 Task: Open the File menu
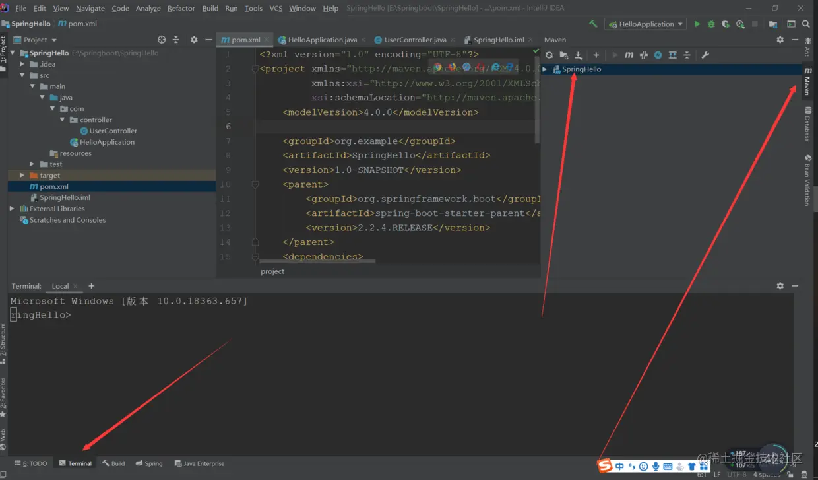coord(20,8)
